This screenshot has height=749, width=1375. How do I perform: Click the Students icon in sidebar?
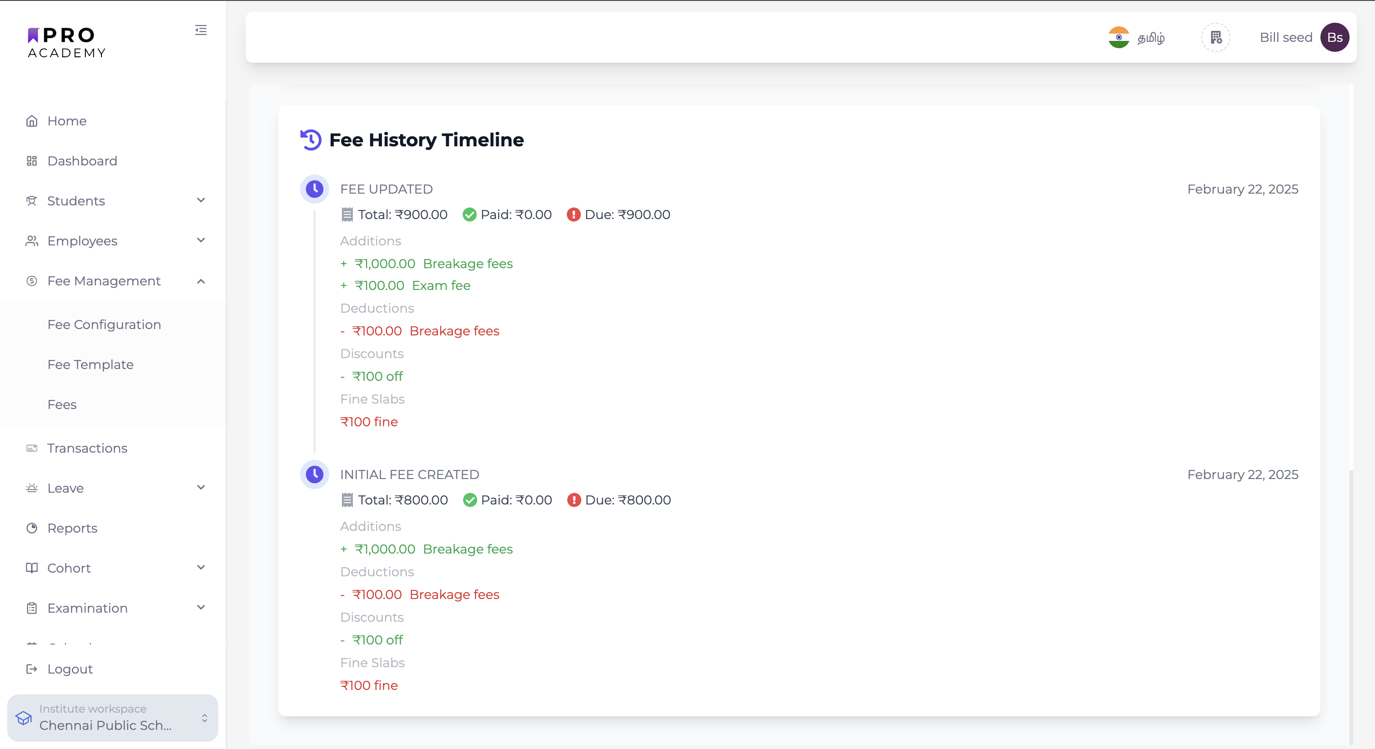[x=31, y=201]
